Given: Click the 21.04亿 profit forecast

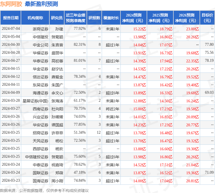Looking at the screenshot, I should 192,165.
